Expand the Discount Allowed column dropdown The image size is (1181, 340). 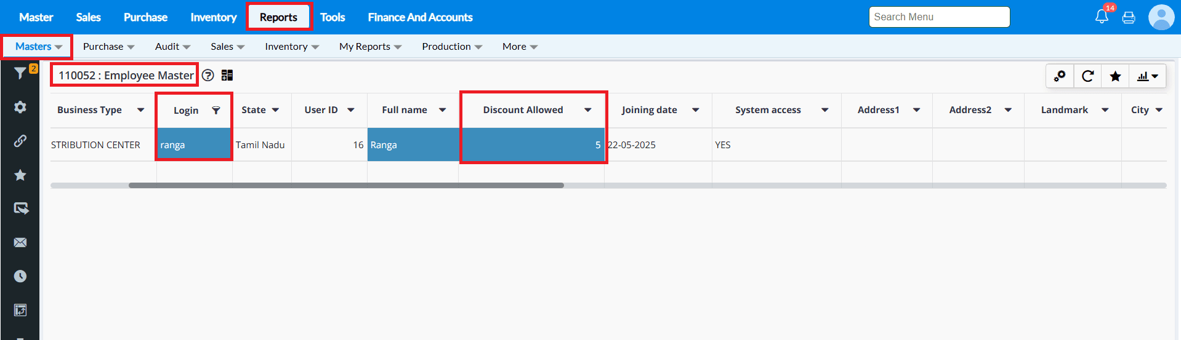pyautogui.click(x=588, y=110)
